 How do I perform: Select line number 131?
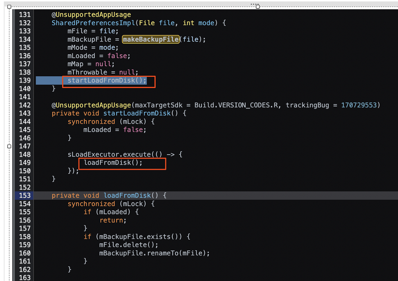point(25,15)
